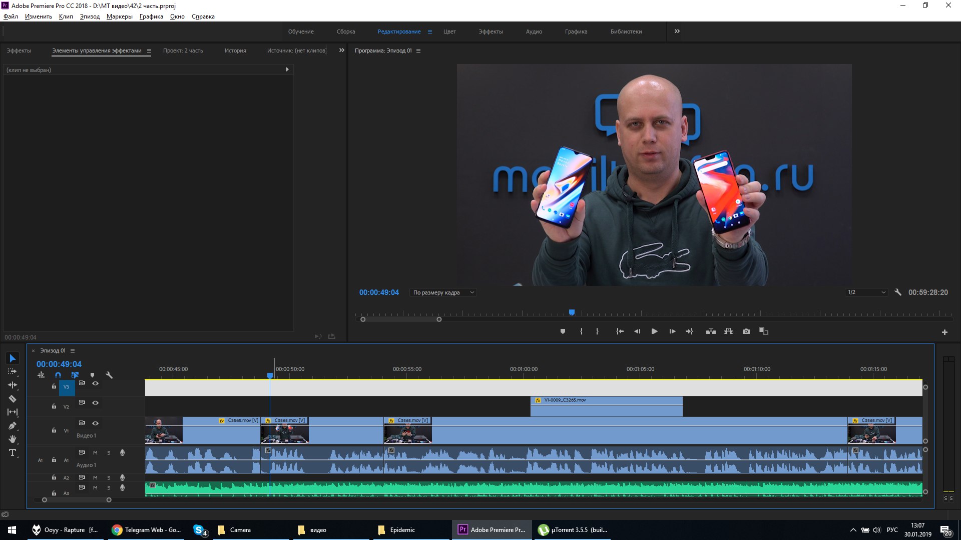Switch to 'Эффекты' panel tab

point(19,50)
